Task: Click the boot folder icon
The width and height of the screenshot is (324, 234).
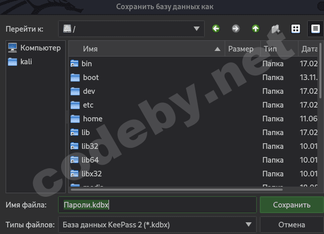Action: click(75, 77)
